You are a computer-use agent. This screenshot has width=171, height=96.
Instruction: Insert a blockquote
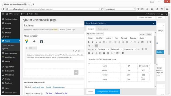(100, 42)
